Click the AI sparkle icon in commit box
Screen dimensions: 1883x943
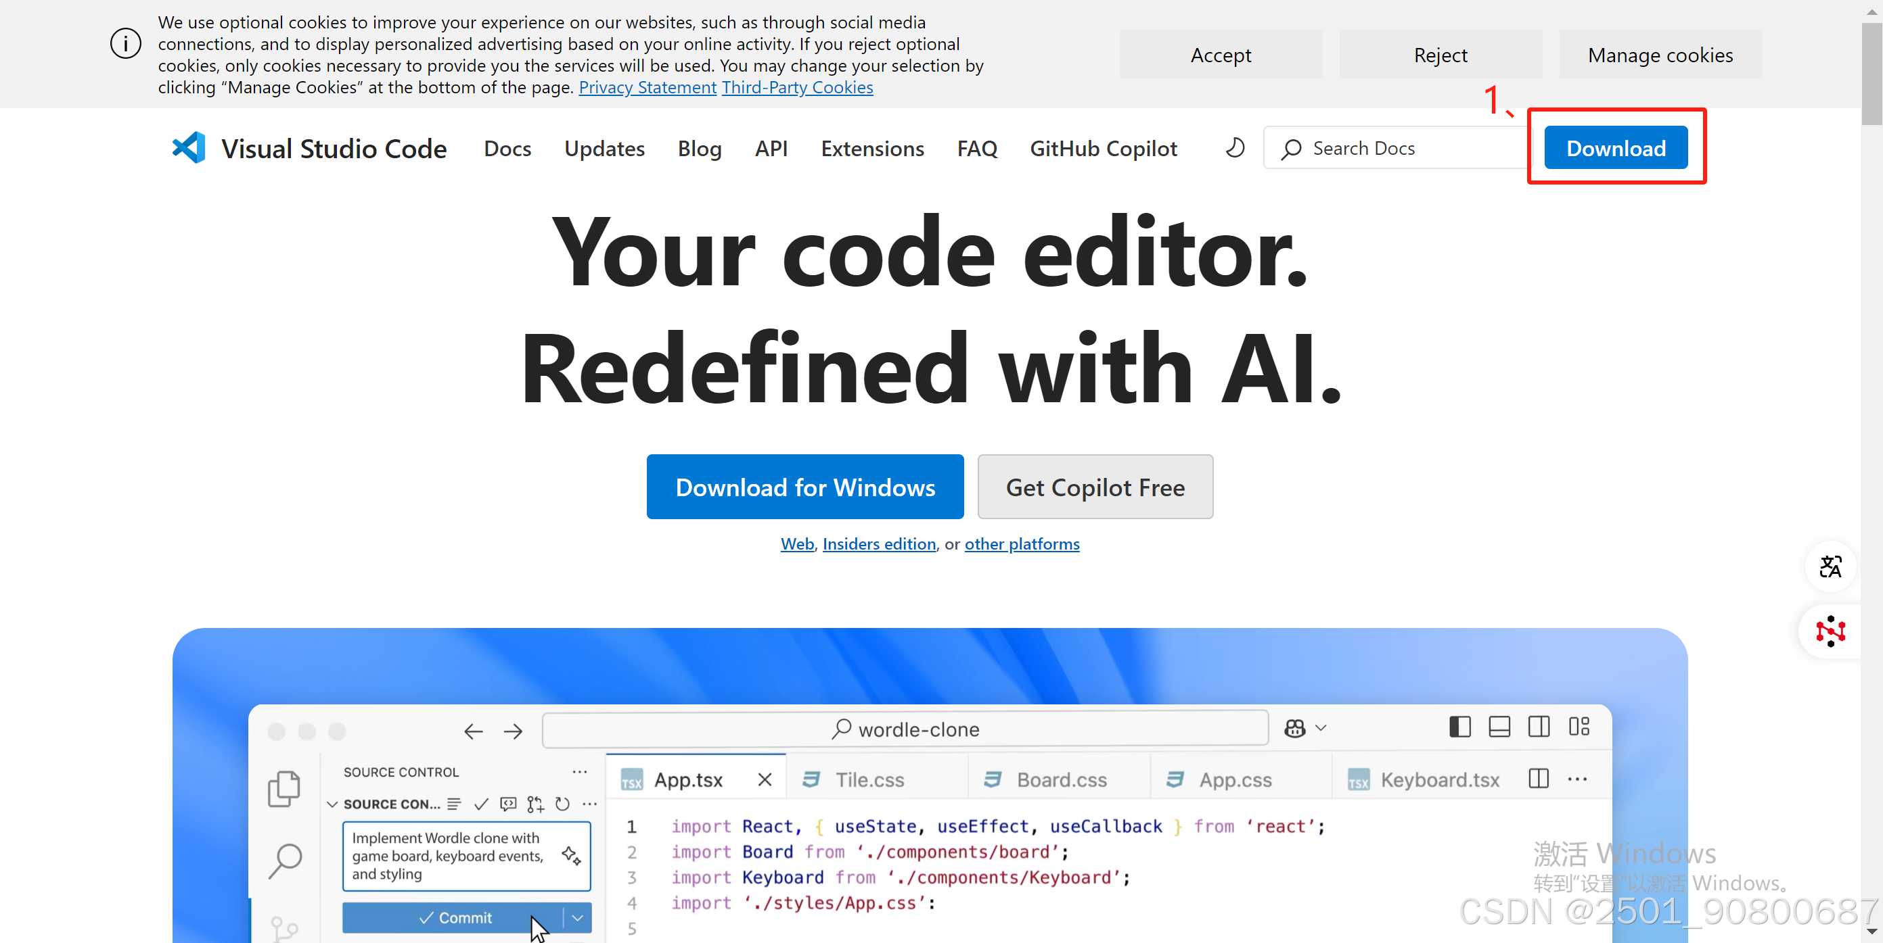pos(571,855)
